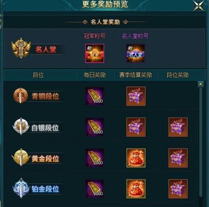Click the 名人堂 Hall of Fame emblem
This screenshot has width=209, height=207.
coord(21,48)
